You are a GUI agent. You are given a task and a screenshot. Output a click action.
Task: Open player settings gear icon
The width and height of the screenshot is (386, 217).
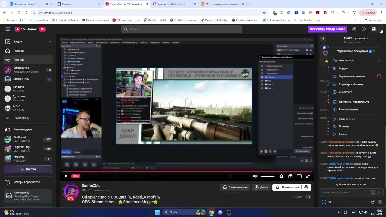tap(281, 176)
